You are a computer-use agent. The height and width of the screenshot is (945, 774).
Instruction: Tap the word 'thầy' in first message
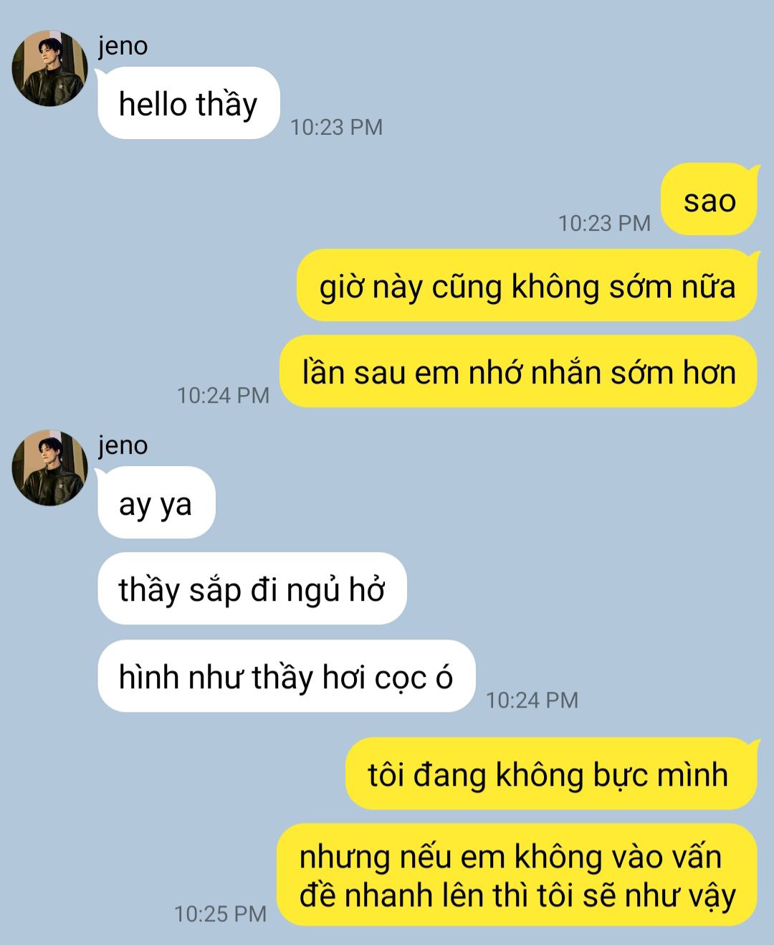coord(227,104)
